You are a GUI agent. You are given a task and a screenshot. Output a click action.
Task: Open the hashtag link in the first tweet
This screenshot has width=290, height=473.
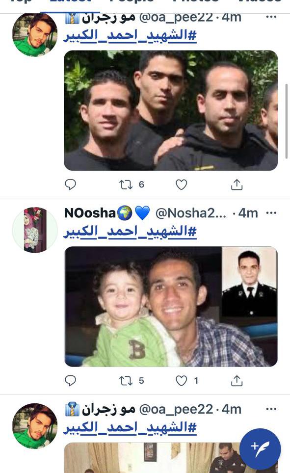pos(130,36)
